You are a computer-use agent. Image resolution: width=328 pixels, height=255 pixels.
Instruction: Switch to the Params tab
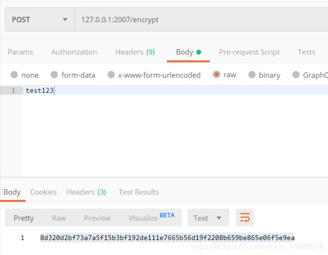(20, 52)
